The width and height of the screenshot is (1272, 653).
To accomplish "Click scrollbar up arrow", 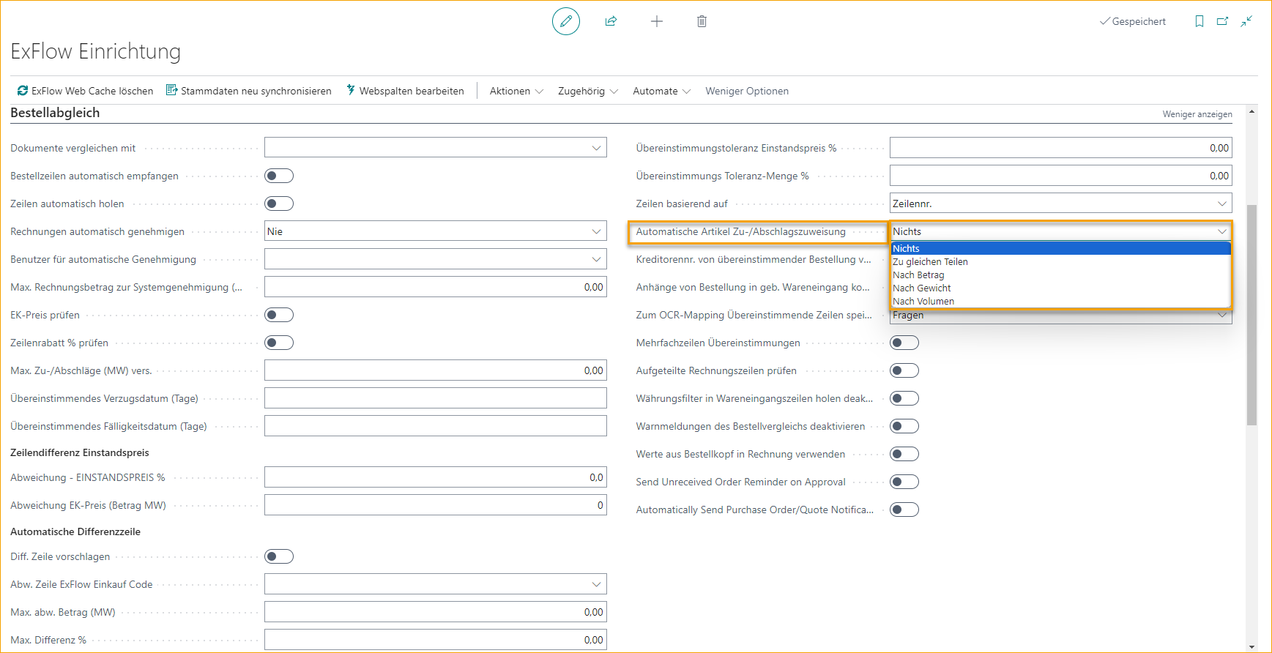I will point(1251,112).
